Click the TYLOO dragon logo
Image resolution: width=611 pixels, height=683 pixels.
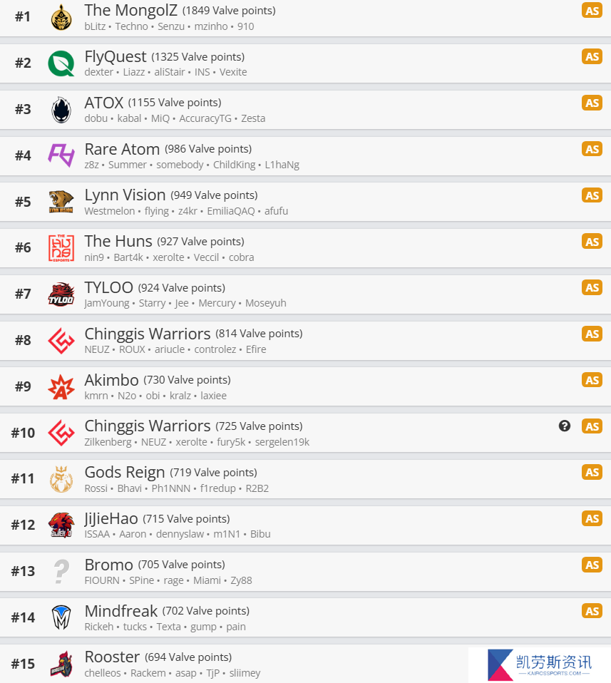pos(61,294)
